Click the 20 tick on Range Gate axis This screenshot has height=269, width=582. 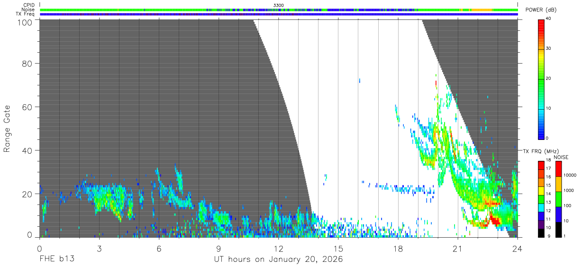pos(27,194)
